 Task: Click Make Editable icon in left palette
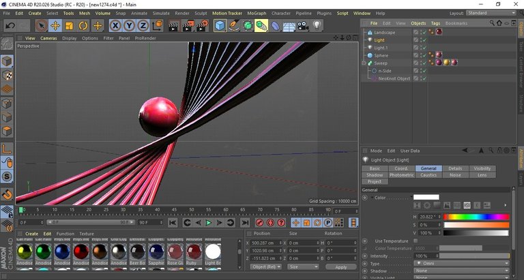pos(7,44)
